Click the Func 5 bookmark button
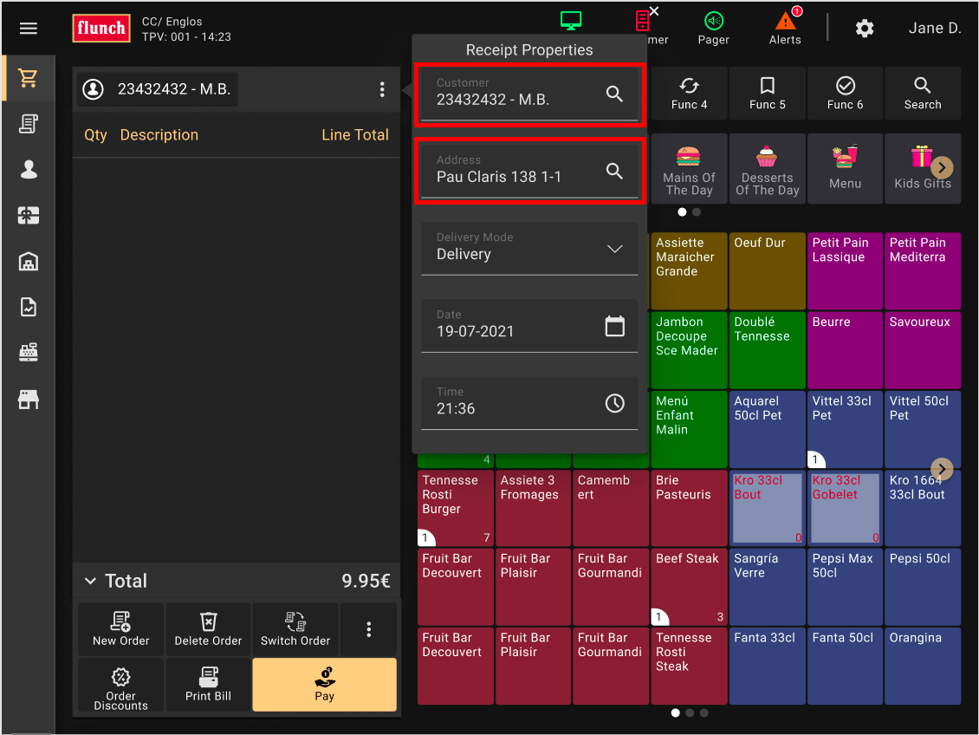 pyautogui.click(x=767, y=94)
